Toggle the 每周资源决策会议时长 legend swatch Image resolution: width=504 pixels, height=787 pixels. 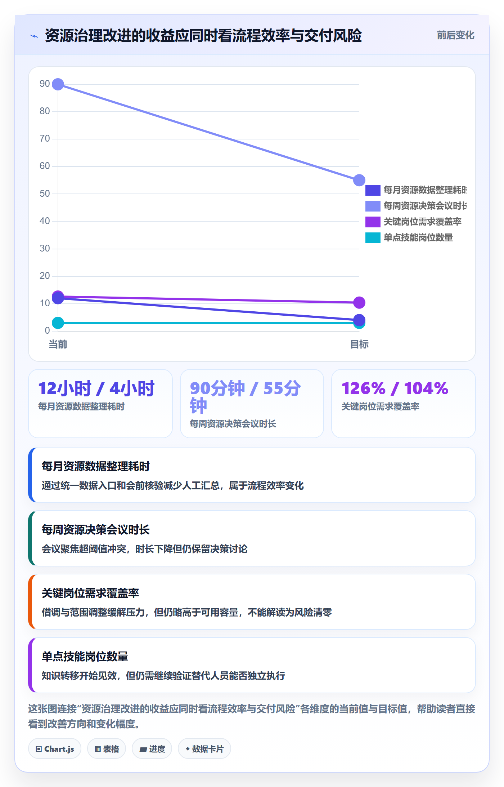373,206
